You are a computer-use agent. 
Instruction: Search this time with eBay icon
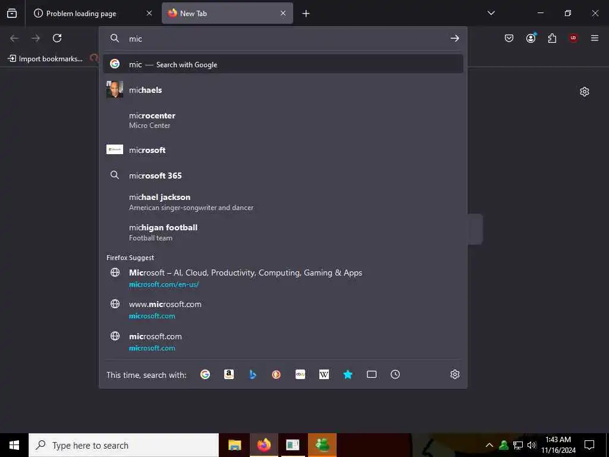[x=300, y=374]
